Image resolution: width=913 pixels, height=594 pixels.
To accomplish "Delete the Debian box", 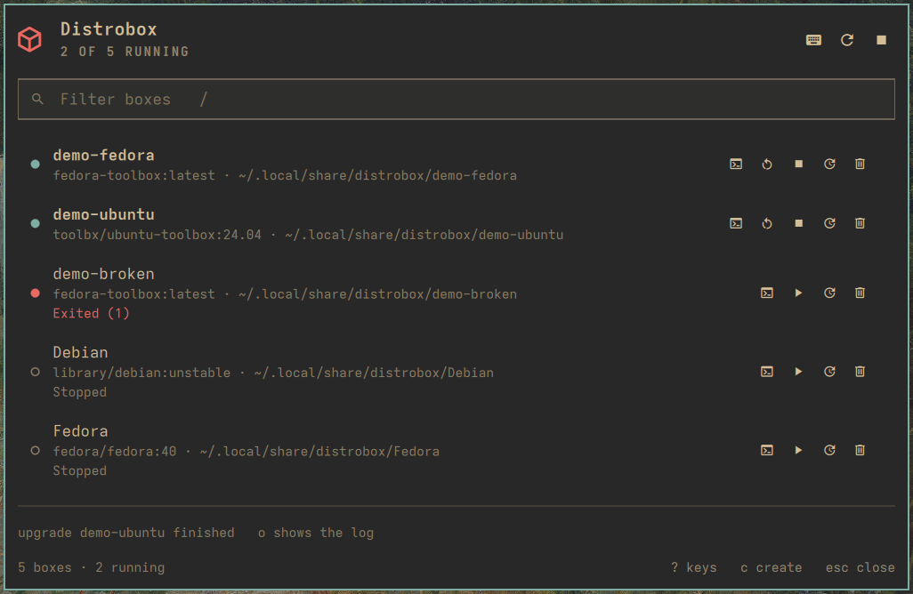I will tap(860, 371).
